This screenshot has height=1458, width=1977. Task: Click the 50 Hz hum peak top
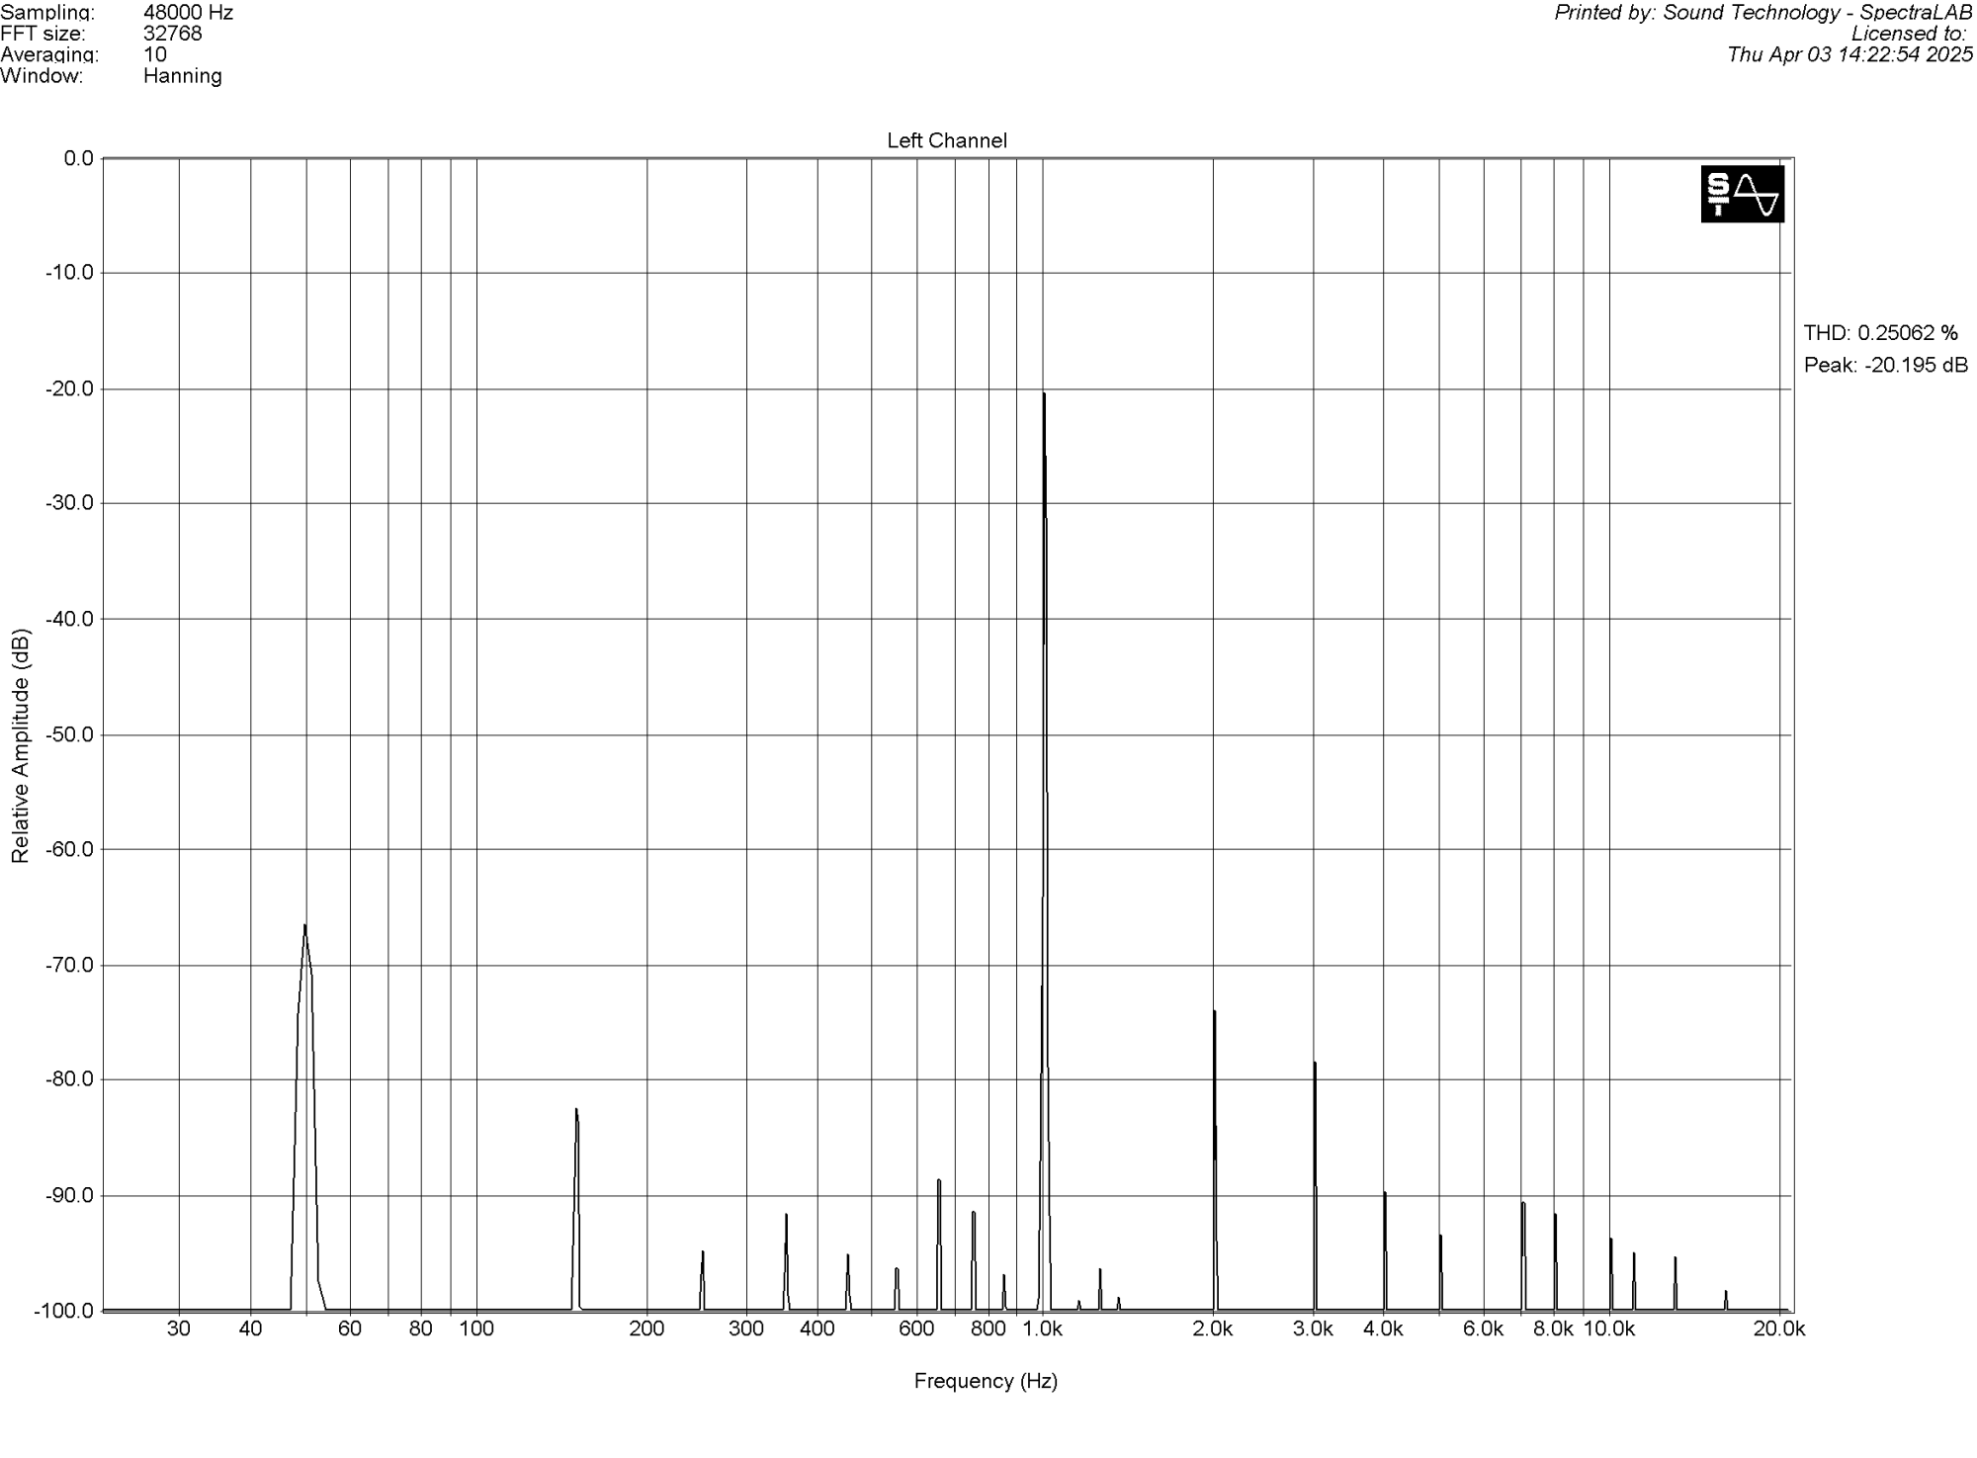(304, 927)
